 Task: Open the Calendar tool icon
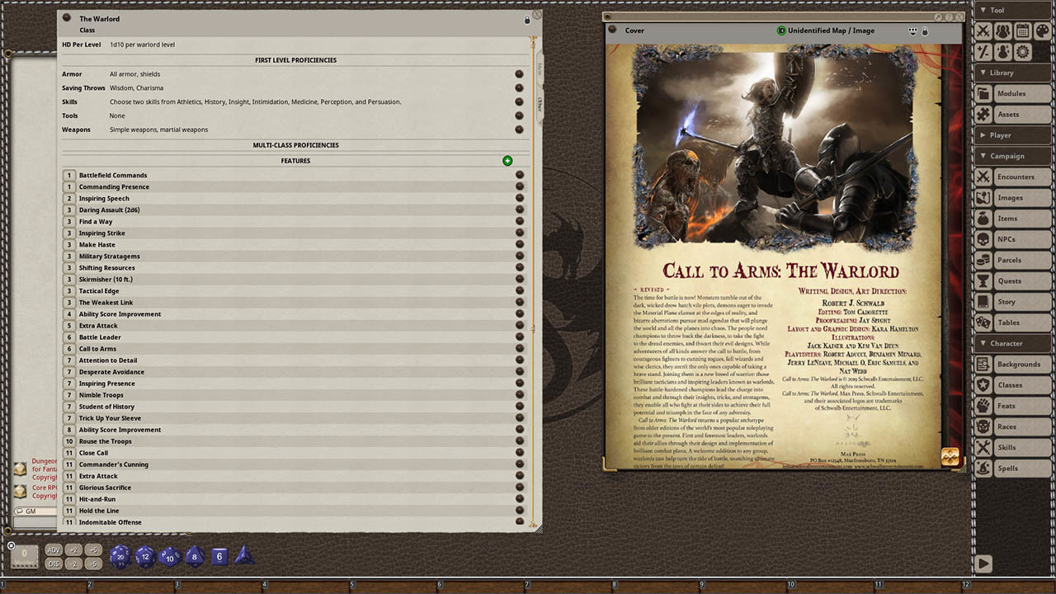pos(1023,31)
